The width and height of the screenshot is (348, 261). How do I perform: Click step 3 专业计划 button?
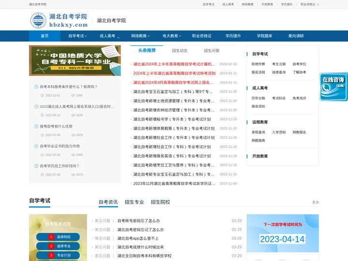coord(58,255)
